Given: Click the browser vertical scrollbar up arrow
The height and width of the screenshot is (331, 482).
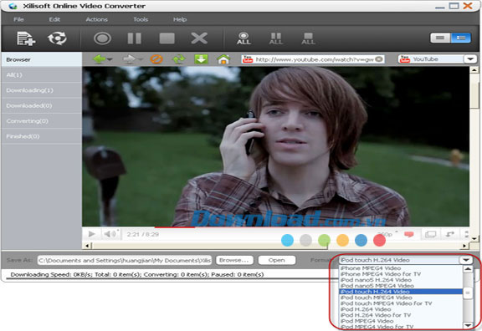Looking at the screenshot, I should coord(474,70).
